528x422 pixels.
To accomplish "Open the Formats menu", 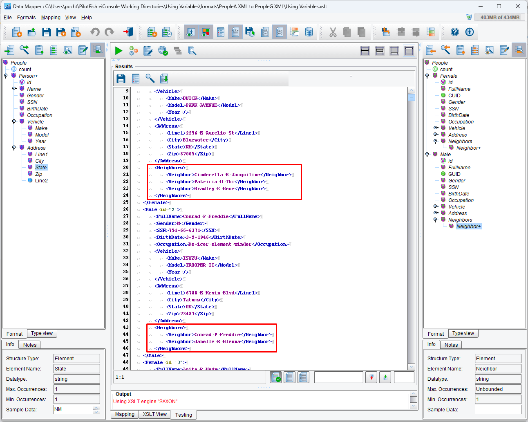I will click(26, 18).
